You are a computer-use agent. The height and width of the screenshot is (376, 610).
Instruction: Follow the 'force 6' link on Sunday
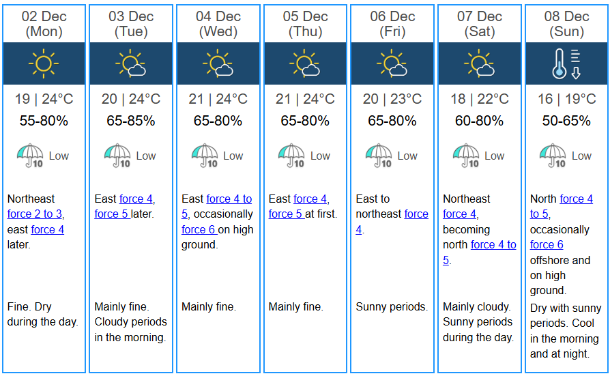[547, 245]
